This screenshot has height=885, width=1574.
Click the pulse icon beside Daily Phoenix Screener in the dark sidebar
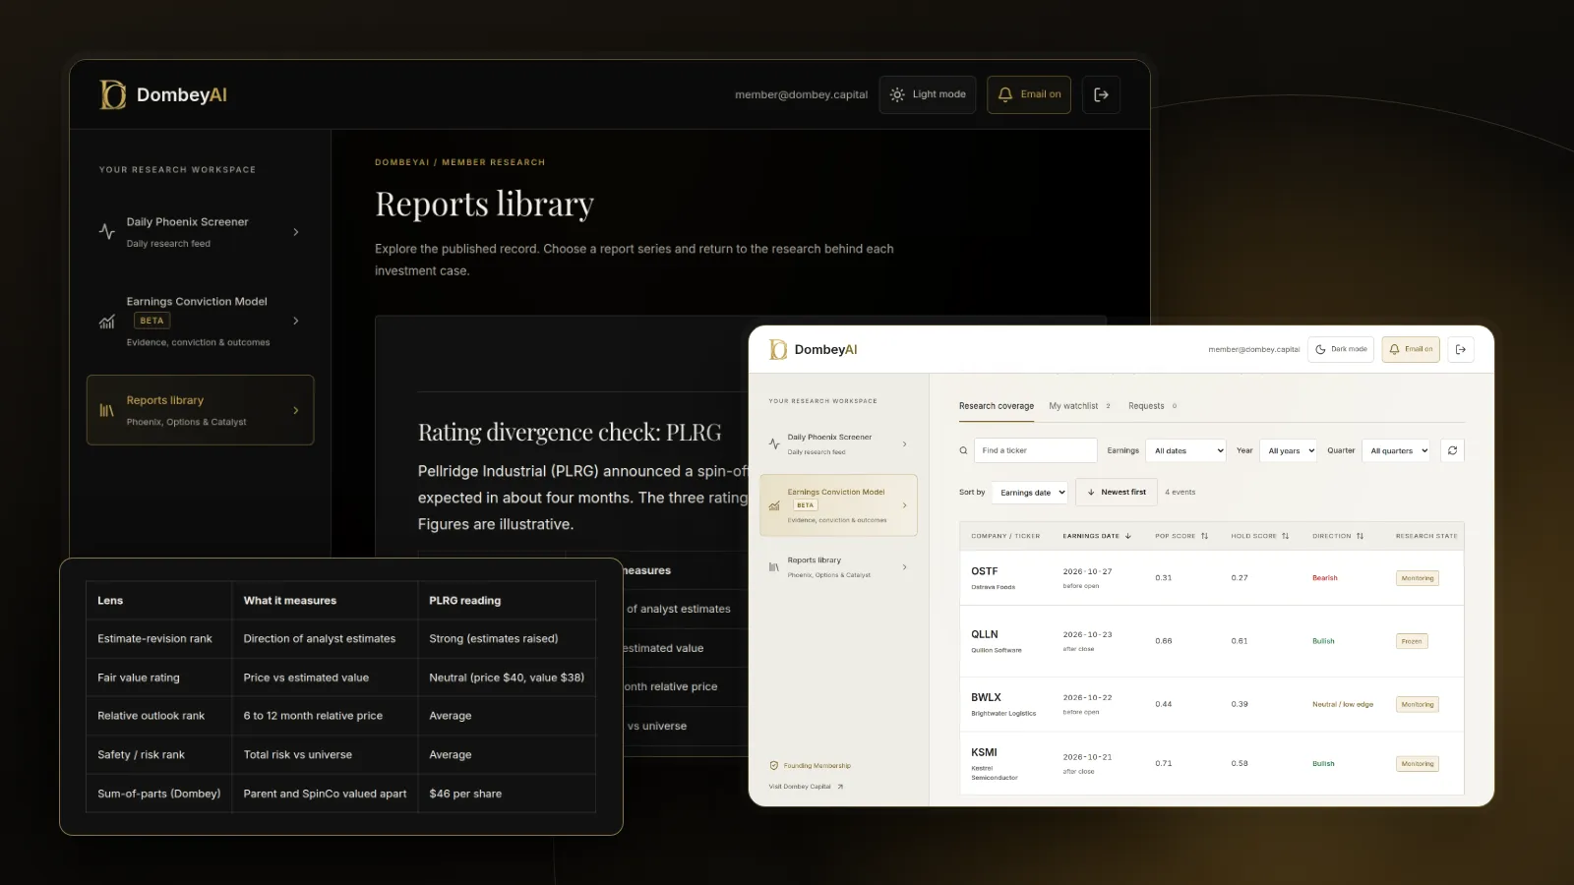107,232
